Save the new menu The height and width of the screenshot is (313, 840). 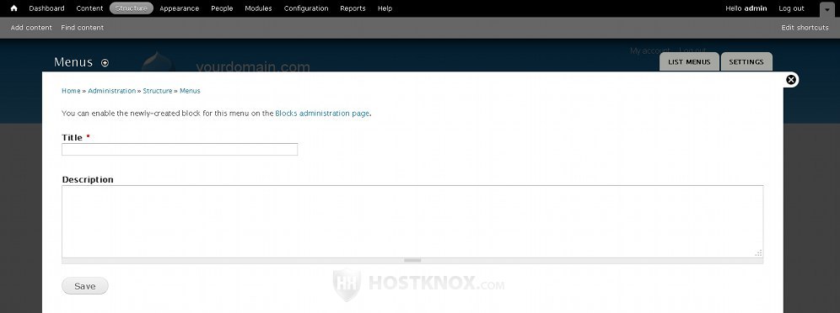tap(85, 286)
